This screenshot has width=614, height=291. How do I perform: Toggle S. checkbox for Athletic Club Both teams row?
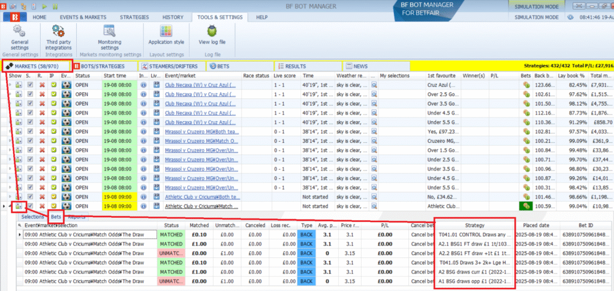31,197
